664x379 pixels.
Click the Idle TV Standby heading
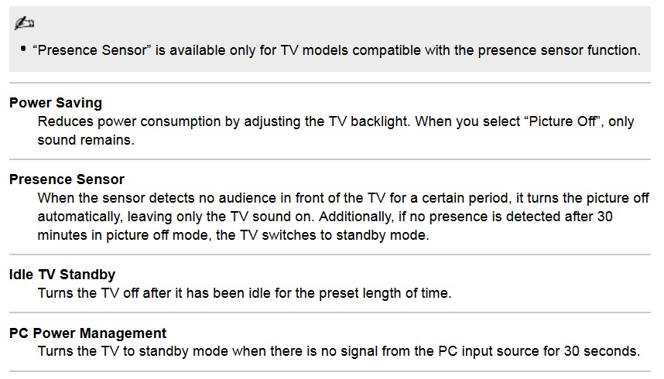point(62,275)
